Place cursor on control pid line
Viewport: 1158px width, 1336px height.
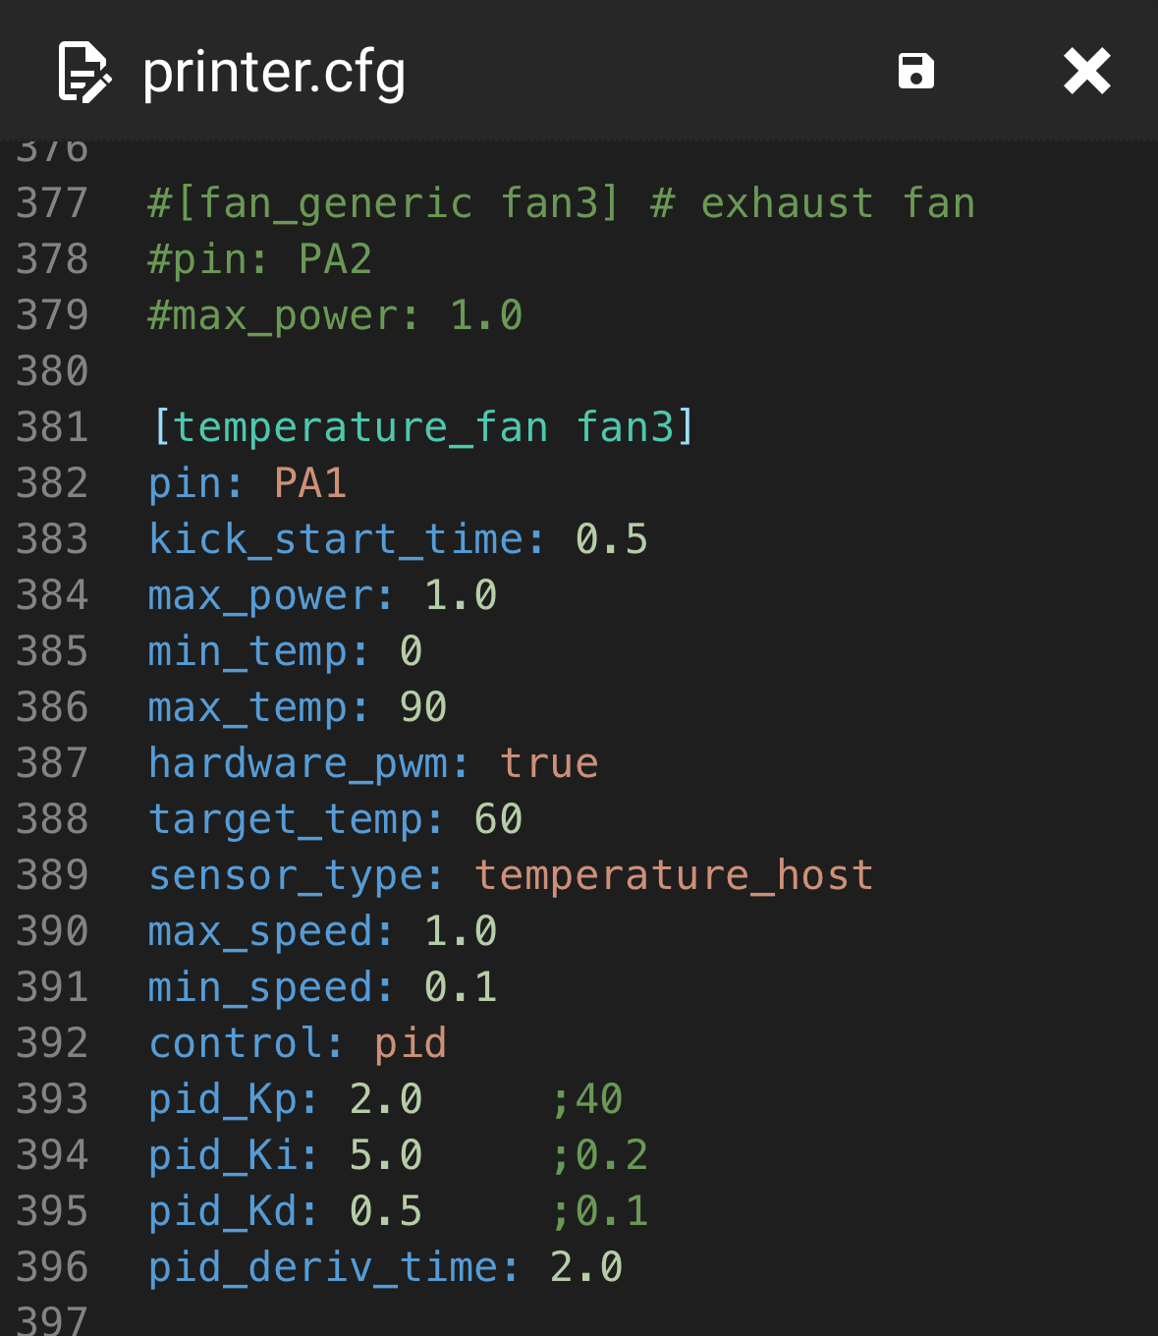click(x=298, y=1043)
